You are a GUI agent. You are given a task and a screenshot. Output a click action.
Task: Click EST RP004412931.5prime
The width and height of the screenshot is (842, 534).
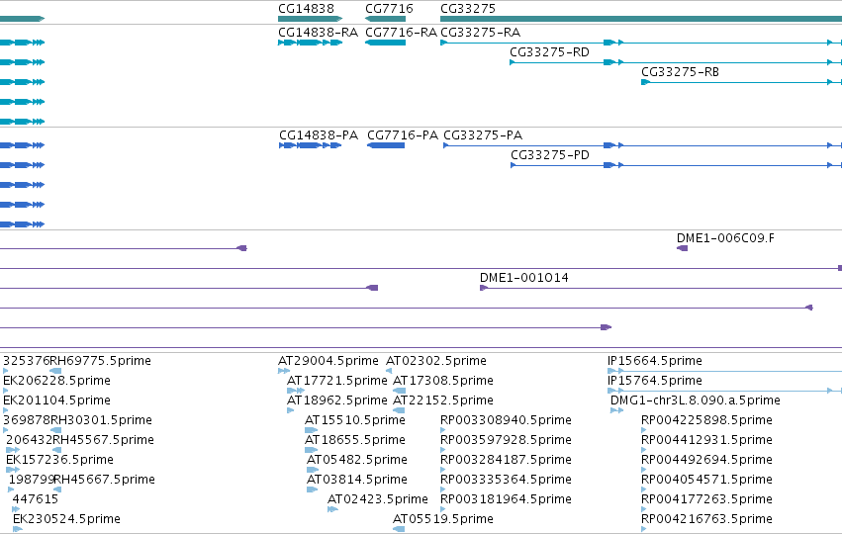[706, 440]
